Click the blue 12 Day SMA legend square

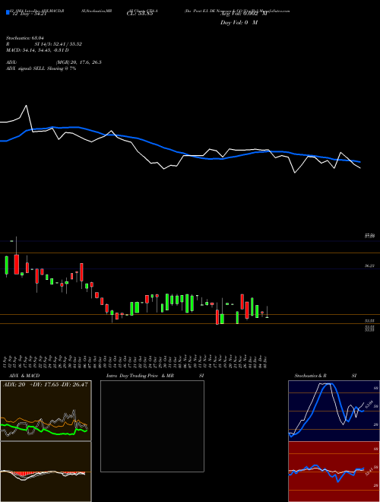(8, 13)
